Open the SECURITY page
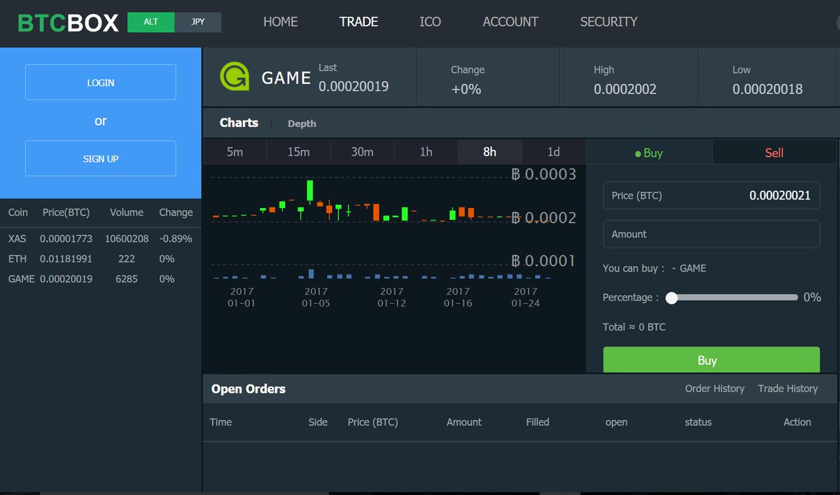This screenshot has width=840, height=495. click(x=609, y=22)
